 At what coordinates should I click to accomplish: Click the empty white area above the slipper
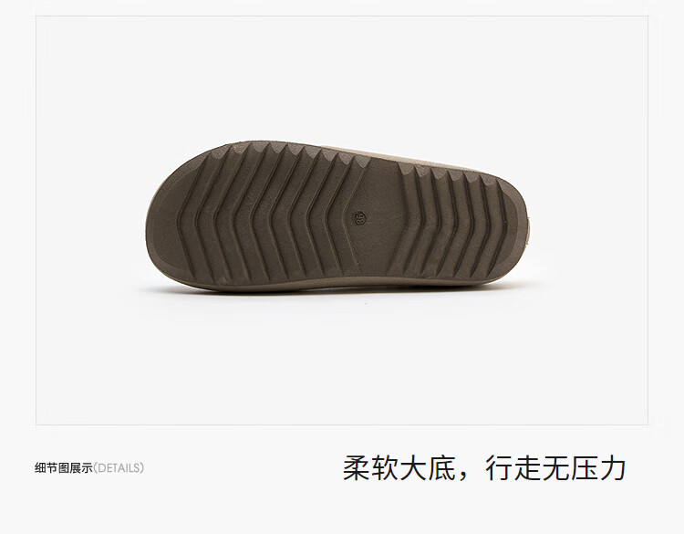342,79
